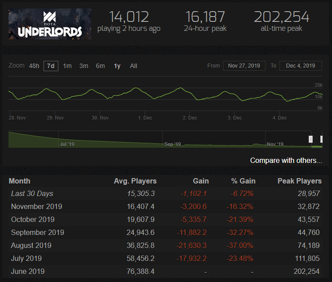332x282 pixels.
Task: Click average players 36,825.8
Action: pos(140,245)
